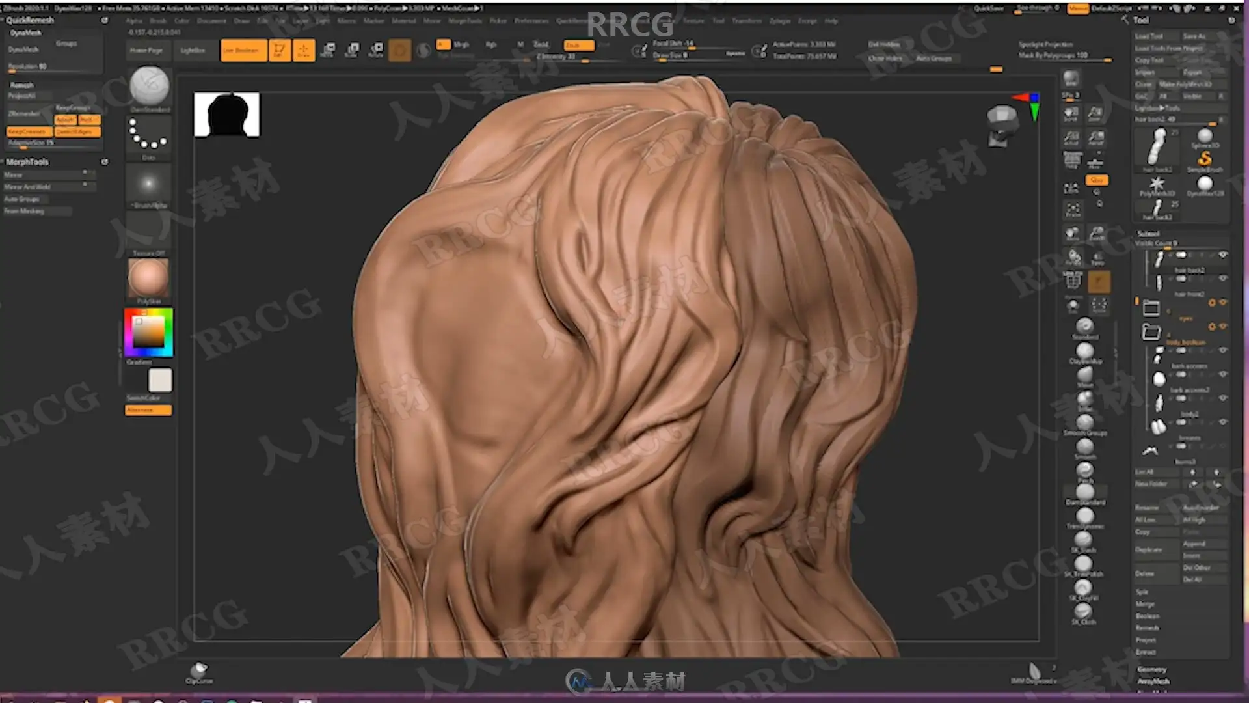Click the color picker square
The width and height of the screenshot is (1249, 703).
click(148, 332)
